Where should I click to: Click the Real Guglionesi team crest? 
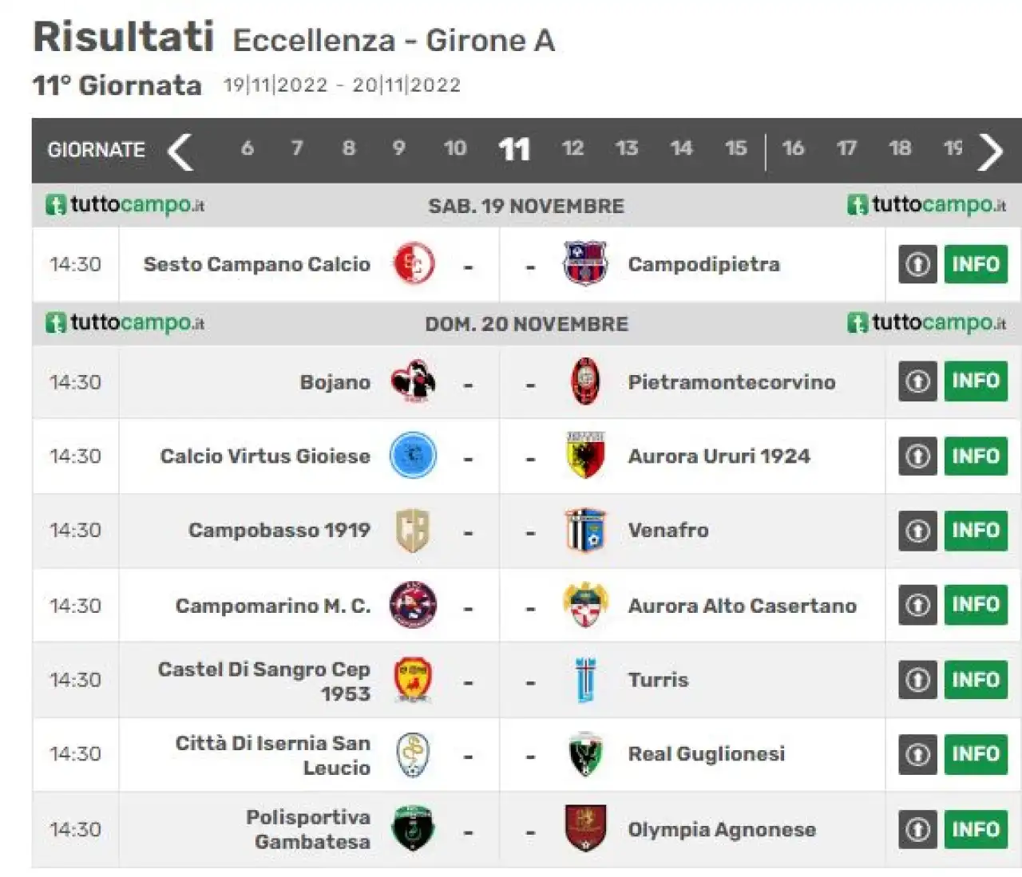[585, 754]
